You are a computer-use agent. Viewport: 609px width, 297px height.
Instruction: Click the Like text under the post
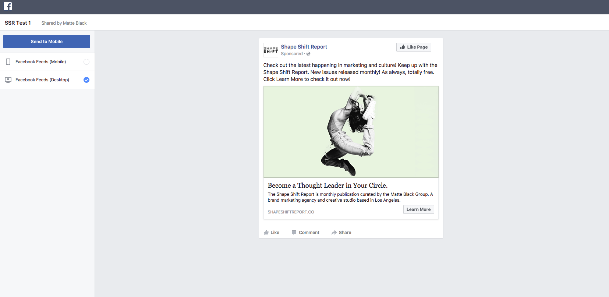point(275,233)
